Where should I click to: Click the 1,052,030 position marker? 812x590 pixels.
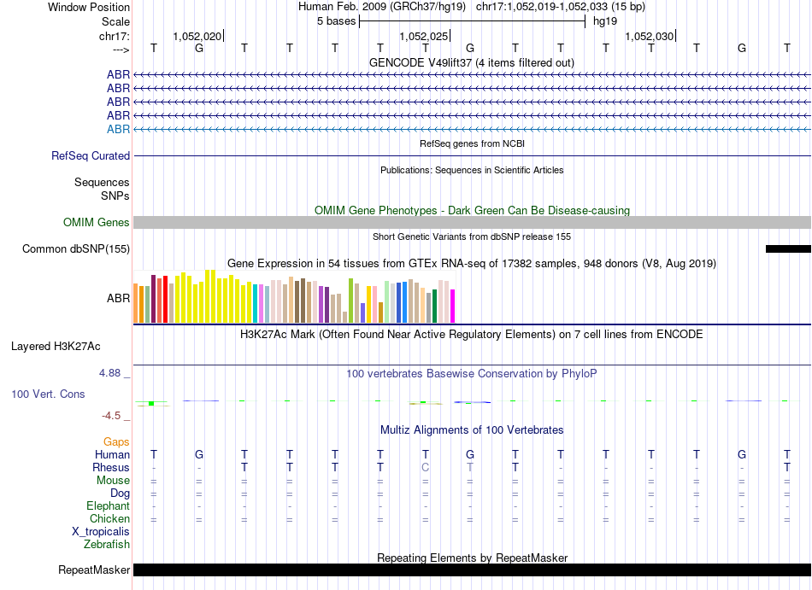click(x=650, y=36)
